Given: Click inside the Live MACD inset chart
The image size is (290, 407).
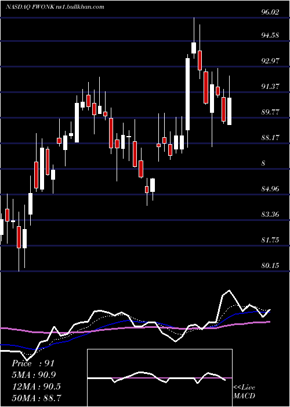Looking at the screenshot, I should (159, 378).
